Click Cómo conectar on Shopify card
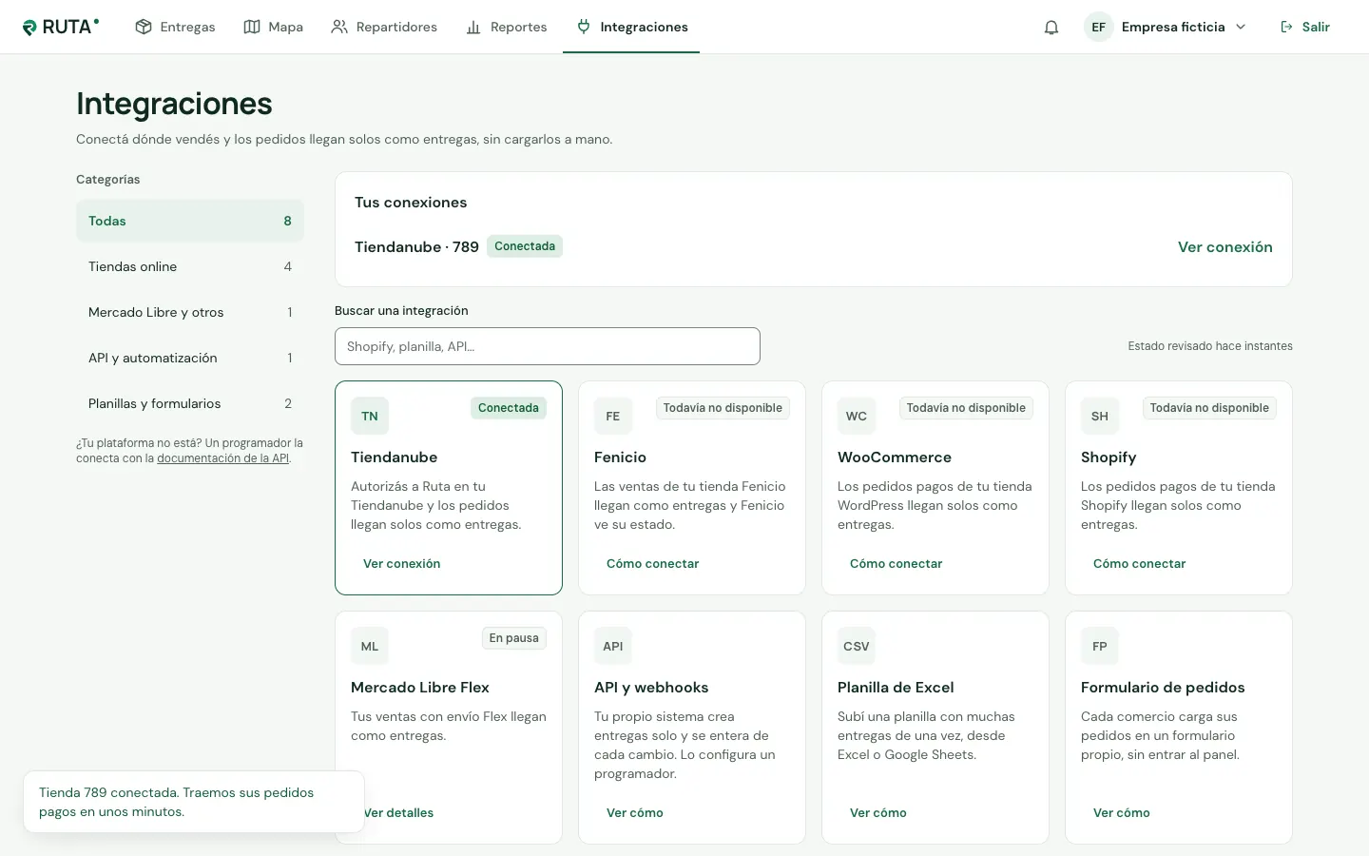Viewport: 1369px width, 856px height. (1139, 564)
